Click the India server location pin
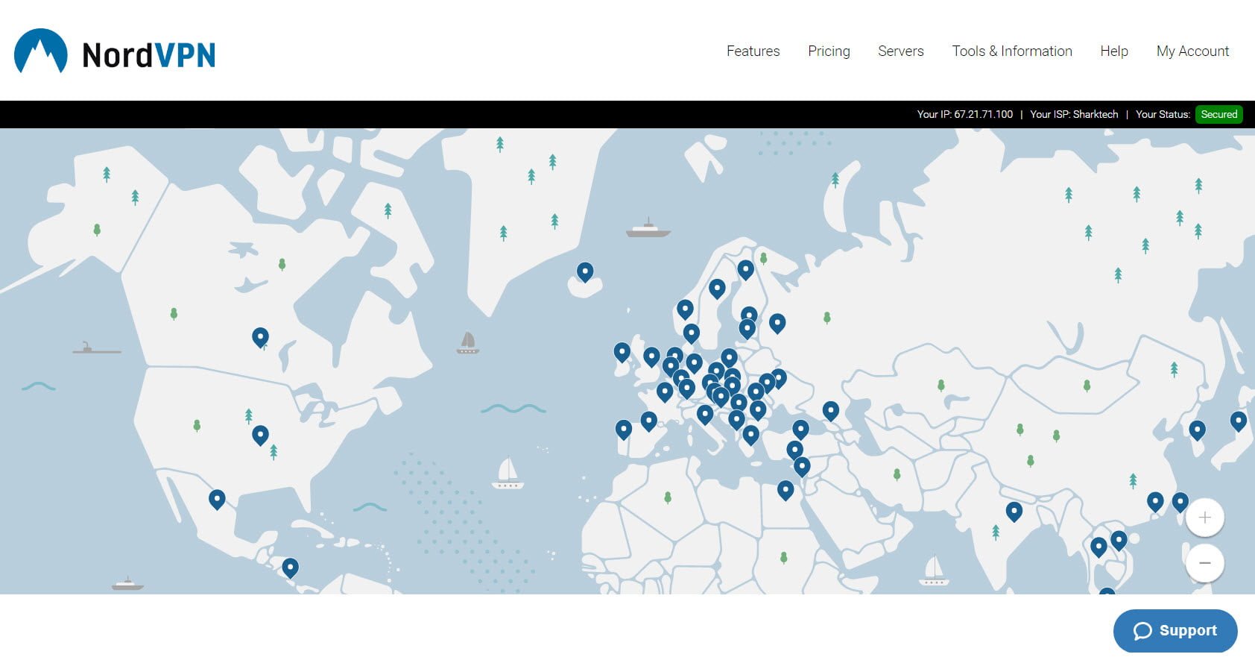 pyautogui.click(x=1014, y=511)
